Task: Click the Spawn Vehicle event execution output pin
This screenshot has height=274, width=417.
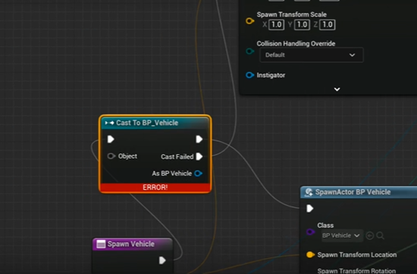Action: [162, 260]
